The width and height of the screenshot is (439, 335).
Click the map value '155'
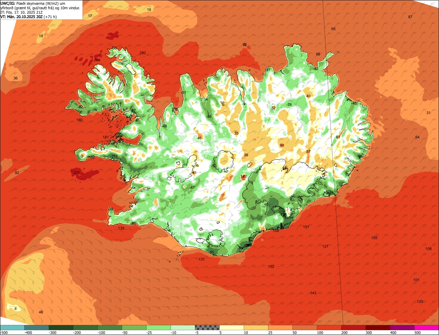[374, 238]
